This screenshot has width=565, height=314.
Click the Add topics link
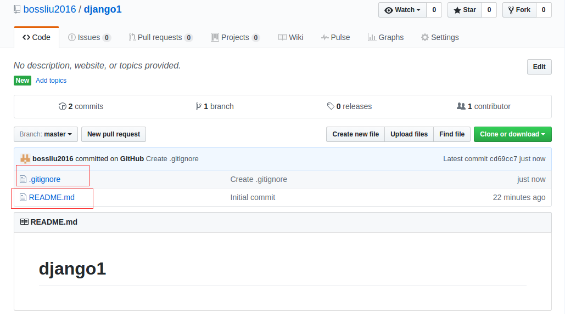point(51,81)
